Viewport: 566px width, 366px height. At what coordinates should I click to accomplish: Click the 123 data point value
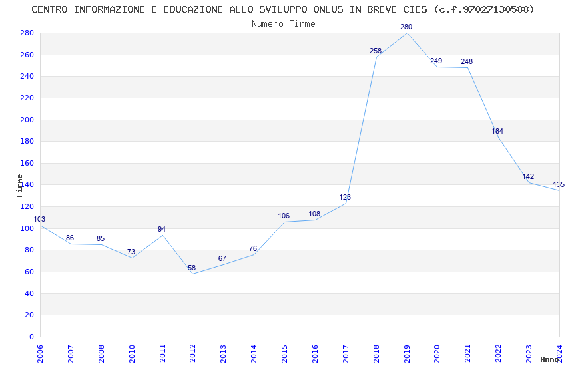click(345, 197)
